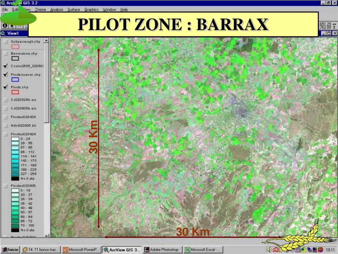The height and width of the screenshot is (254, 338).
Task: Open the Window menu
Action: pyautogui.click(x=109, y=10)
